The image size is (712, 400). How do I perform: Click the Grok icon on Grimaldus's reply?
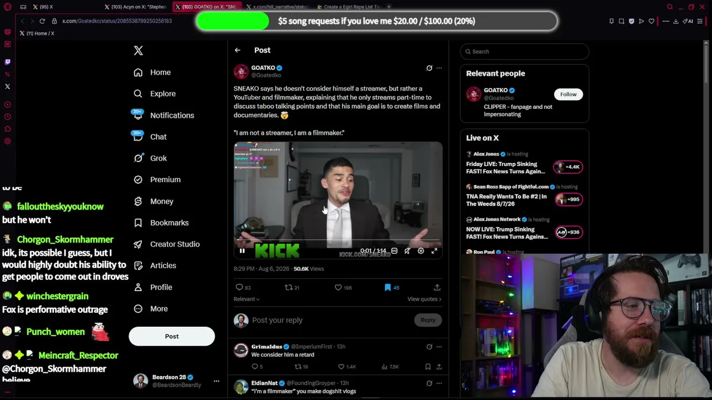[x=429, y=347]
